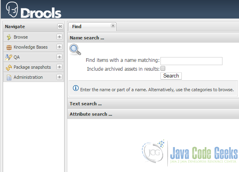Click the Browse lightning icon
239x172 pixels.
pyautogui.click(x=9, y=37)
